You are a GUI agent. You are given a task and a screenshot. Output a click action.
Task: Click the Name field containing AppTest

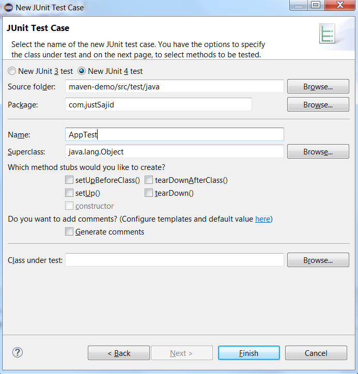pyautogui.click(x=174, y=134)
